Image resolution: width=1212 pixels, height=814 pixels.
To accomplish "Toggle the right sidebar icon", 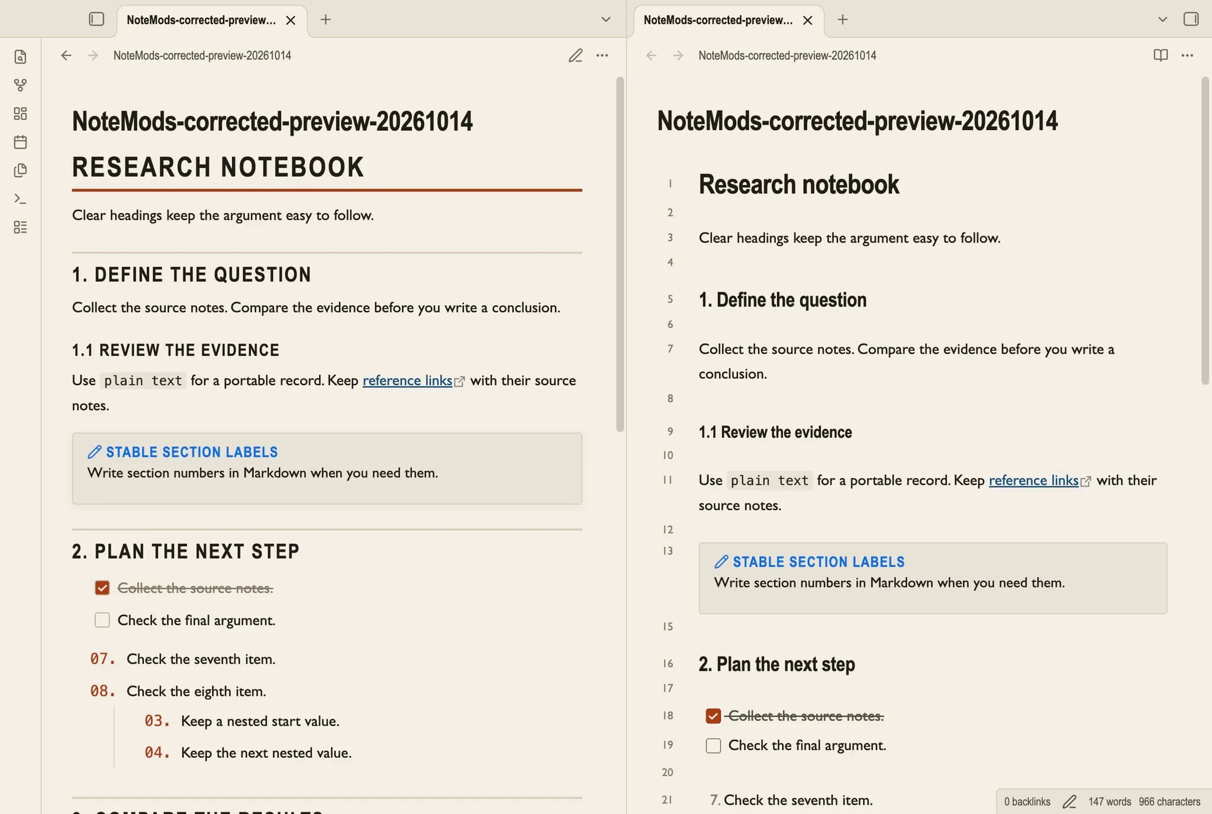I will [x=1191, y=20].
